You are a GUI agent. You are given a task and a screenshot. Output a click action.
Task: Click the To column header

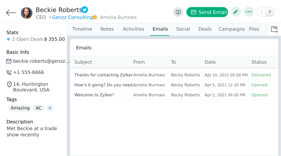(x=173, y=62)
